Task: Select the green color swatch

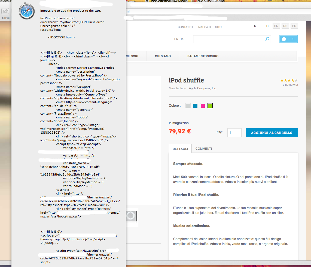Action: pyautogui.click(x=210, y=106)
